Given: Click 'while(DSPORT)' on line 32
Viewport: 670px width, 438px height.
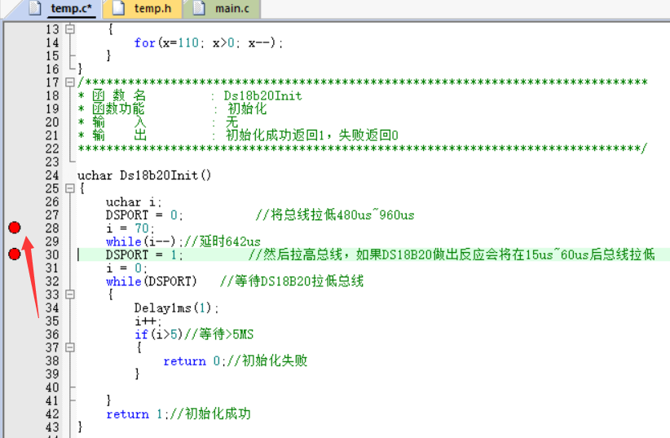Looking at the screenshot, I should [152, 281].
